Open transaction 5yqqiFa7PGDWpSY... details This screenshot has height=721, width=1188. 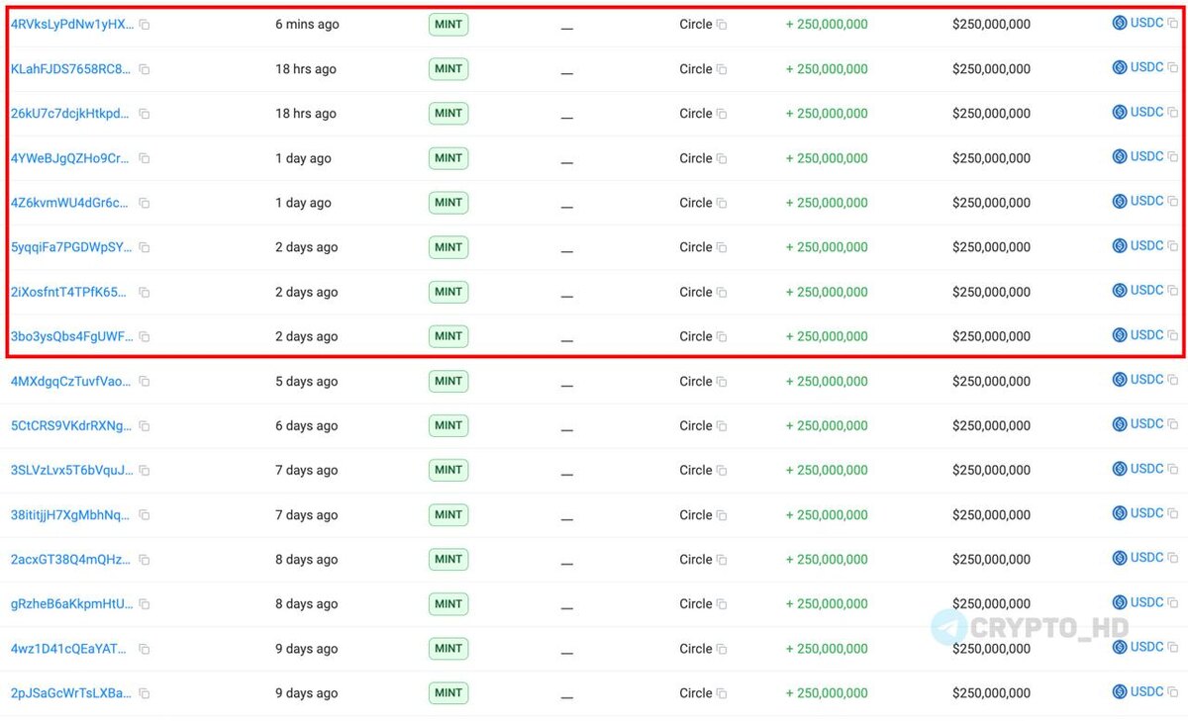[x=71, y=246]
